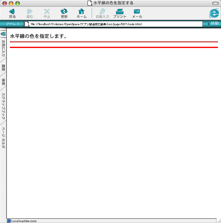Click the アドレス label

tap(14, 24)
